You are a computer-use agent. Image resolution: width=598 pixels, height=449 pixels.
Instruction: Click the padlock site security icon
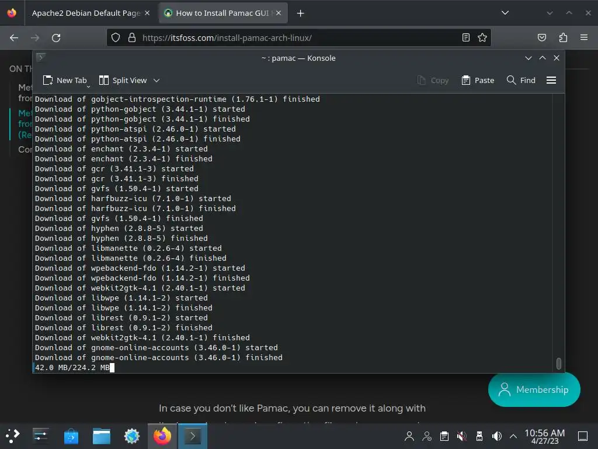[x=132, y=37]
